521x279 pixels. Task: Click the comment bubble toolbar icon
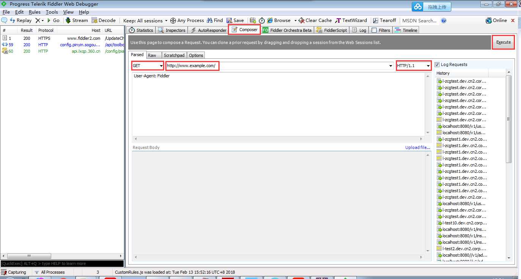tap(5, 20)
